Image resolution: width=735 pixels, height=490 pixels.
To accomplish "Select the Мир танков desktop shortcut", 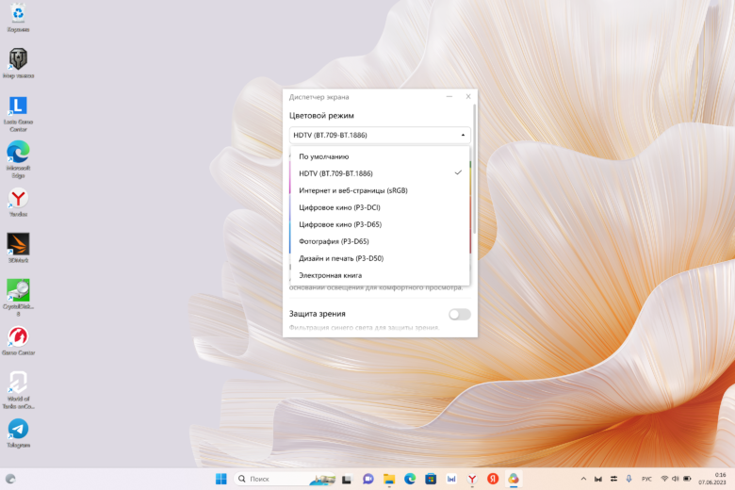I will click(x=18, y=63).
